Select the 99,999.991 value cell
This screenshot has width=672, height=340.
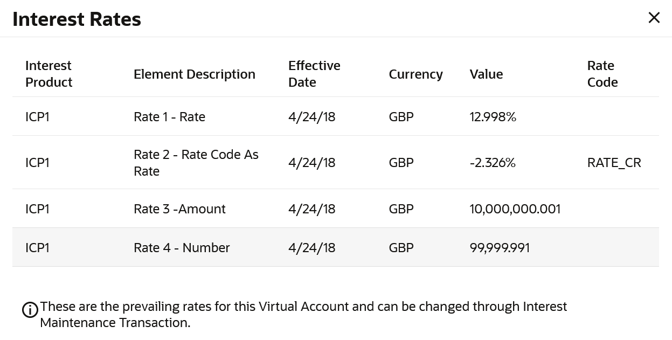500,248
